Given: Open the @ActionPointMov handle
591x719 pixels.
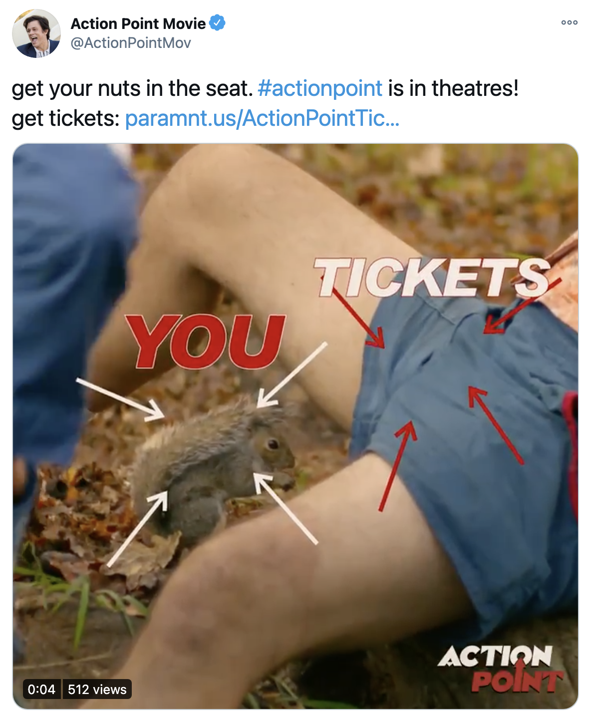Looking at the screenshot, I should coord(131,43).
